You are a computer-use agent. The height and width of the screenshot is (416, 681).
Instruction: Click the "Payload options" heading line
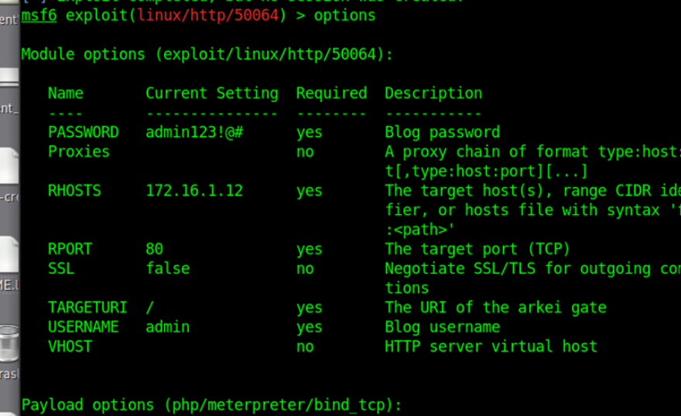coord(211,405)
